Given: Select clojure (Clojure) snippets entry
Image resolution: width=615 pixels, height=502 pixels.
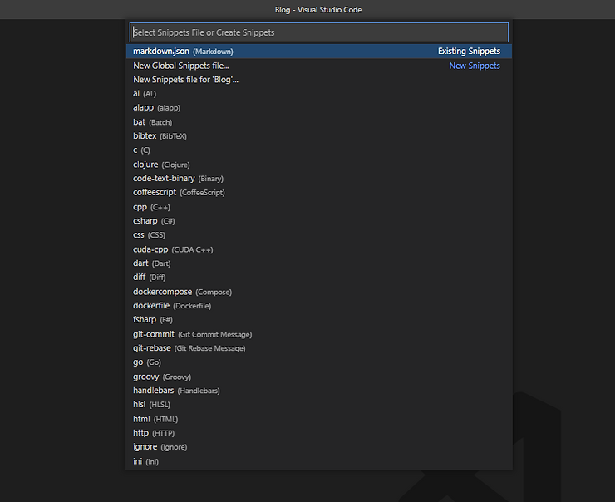Looking at the screenshot, I should point(162,165).
